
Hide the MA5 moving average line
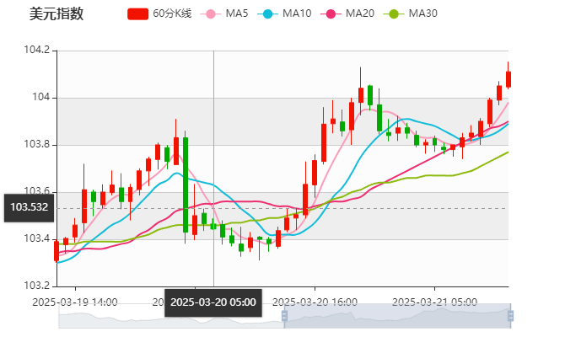(237, 13)
